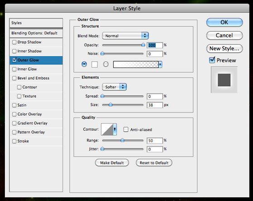Expand the gradient picker arrow
This screenshot has height=201, width=253.
coord(160,64)
